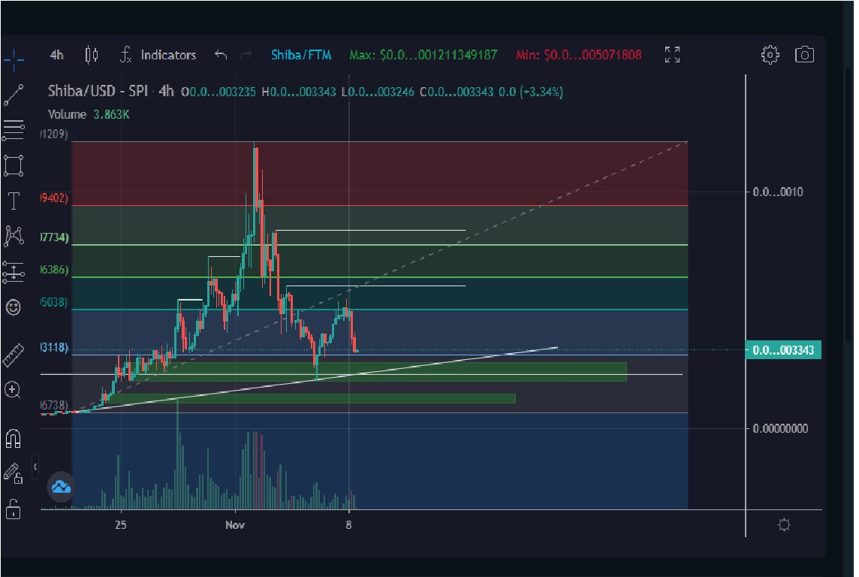859x577 pixels.
Task: Open the long position forecasting tool
Action: click(14, 271)
